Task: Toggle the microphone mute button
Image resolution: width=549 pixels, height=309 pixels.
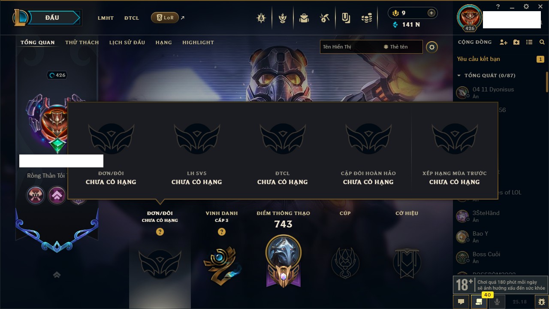Action: 497,302
